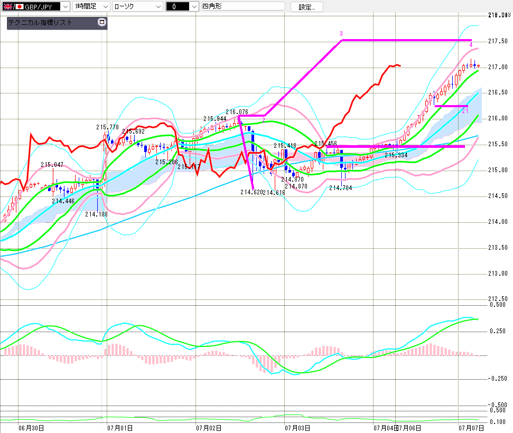Click the 217.00 price axis label
The width and height of the screenshot is (513, 433).
[498, 67]
